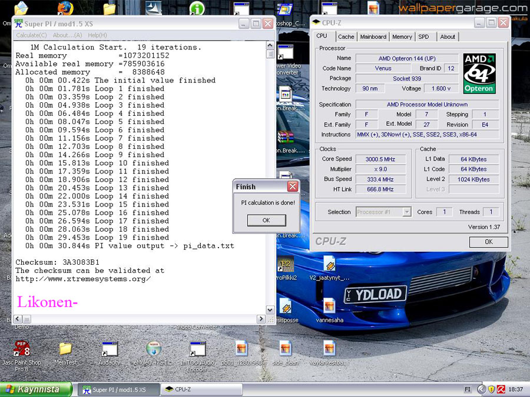Click the 18:37 system clock
530x397 pixels.
tap(515, 389)
